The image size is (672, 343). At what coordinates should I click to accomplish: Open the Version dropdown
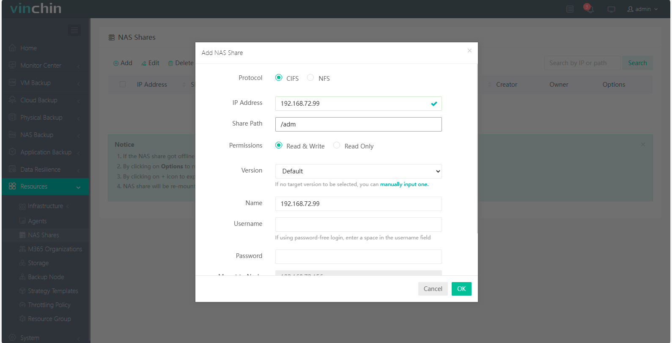[x=358, y=171]
